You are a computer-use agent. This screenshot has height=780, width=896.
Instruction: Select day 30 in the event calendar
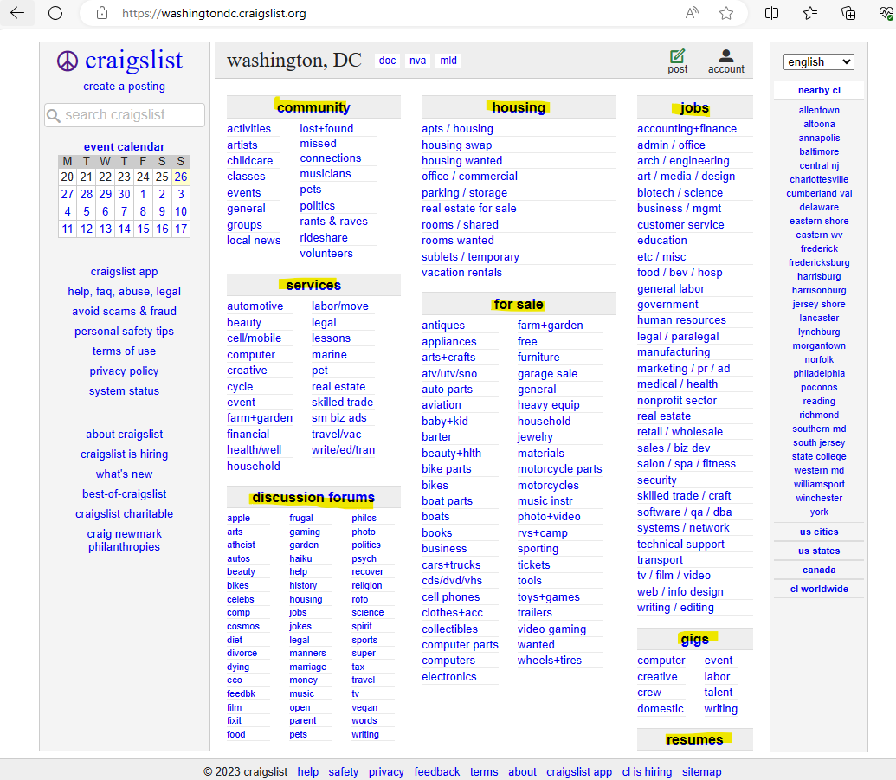coord(124,194)
